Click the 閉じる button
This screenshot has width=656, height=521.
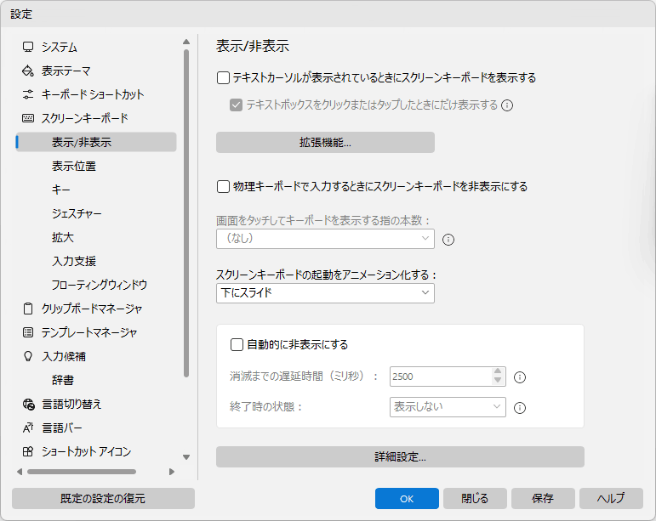click(476, 498)
